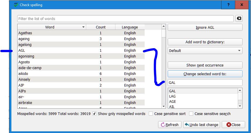Open the Default dictionary dropdown
The width and height of the screenshot is (251, 133).
point(205,51)
